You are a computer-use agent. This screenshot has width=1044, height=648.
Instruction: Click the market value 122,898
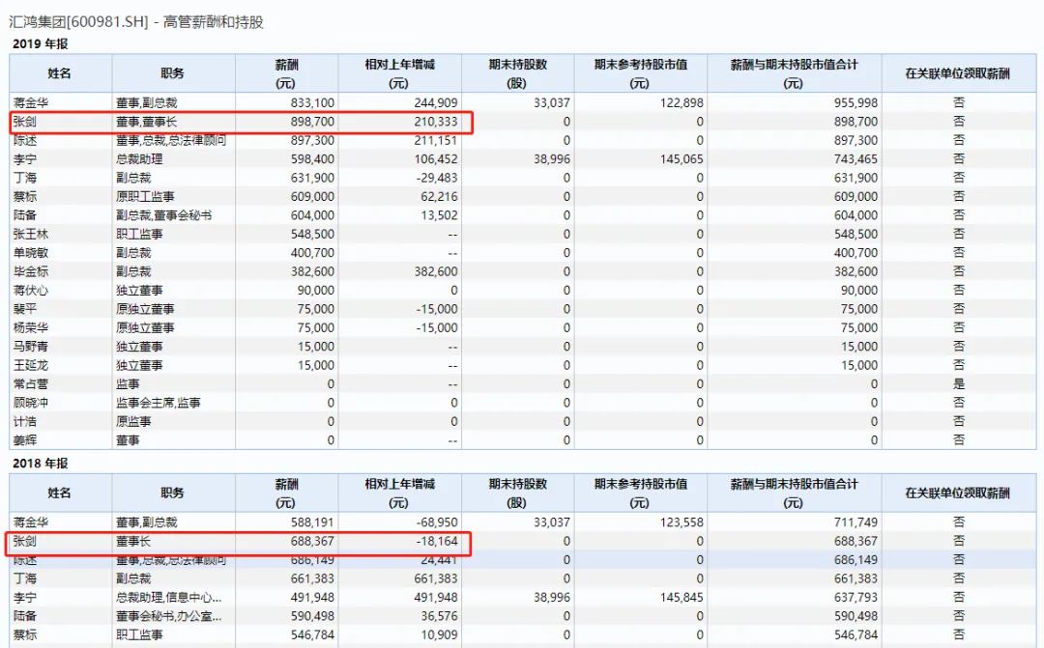point(681,103)
